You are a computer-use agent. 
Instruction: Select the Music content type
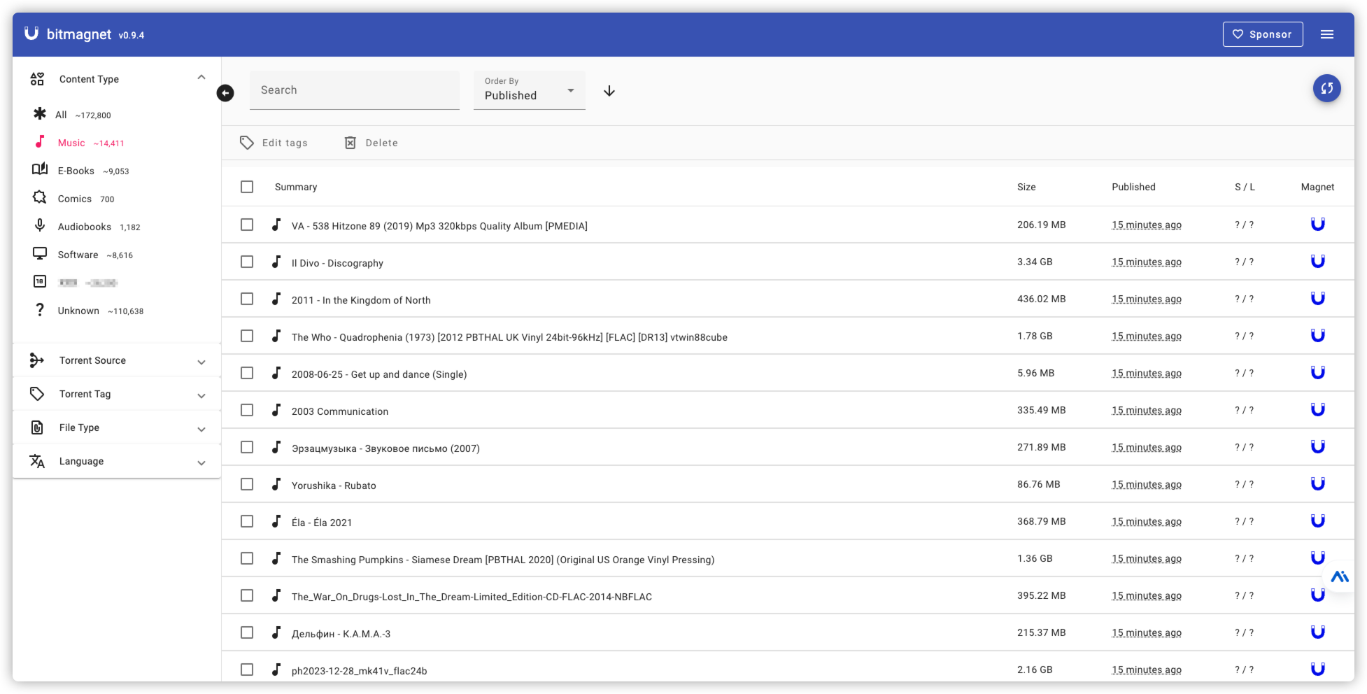(x=79, y=143)
